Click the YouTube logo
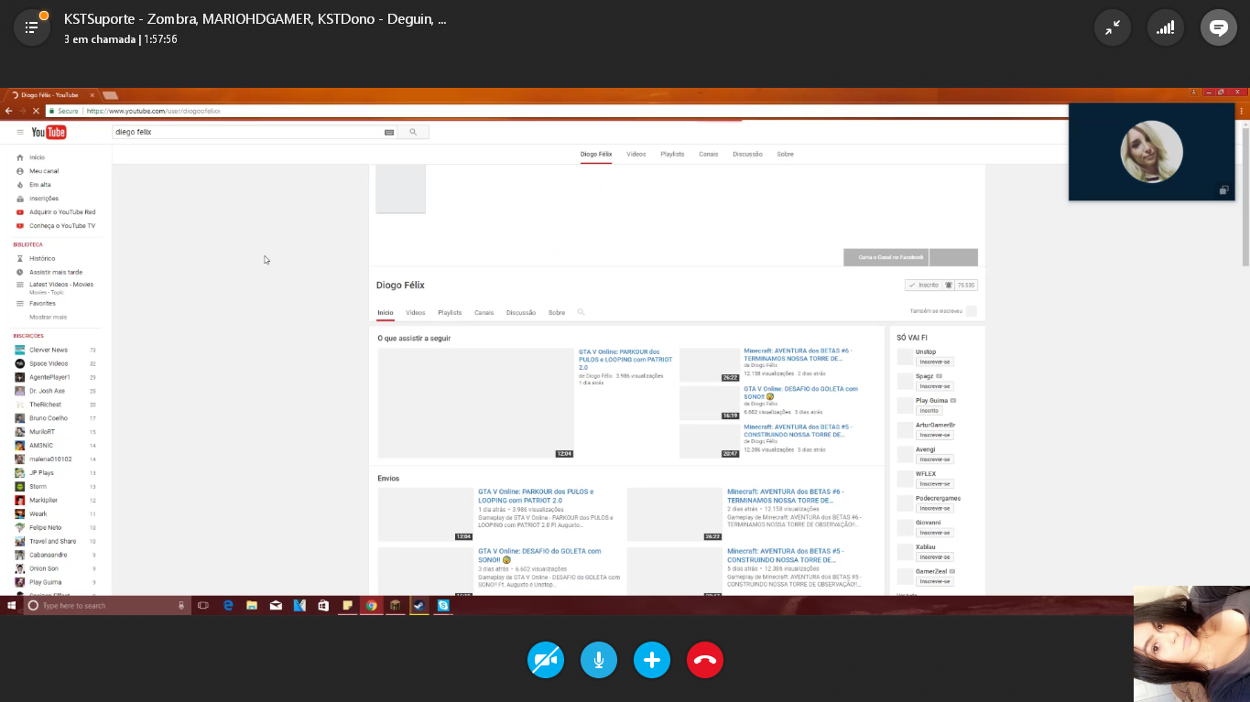The height and width of the screenshot is (702, 1250). (x=49, y=133)
